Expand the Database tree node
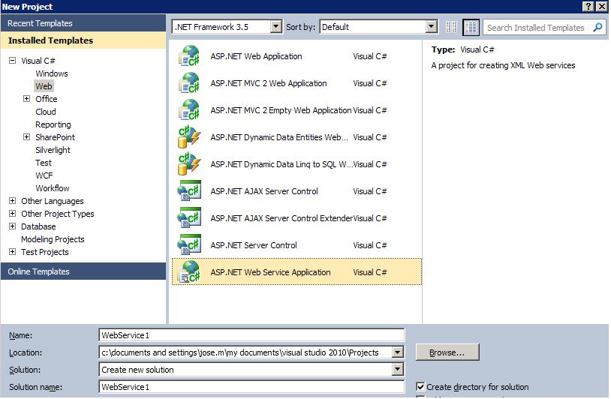 pos(13,226)
